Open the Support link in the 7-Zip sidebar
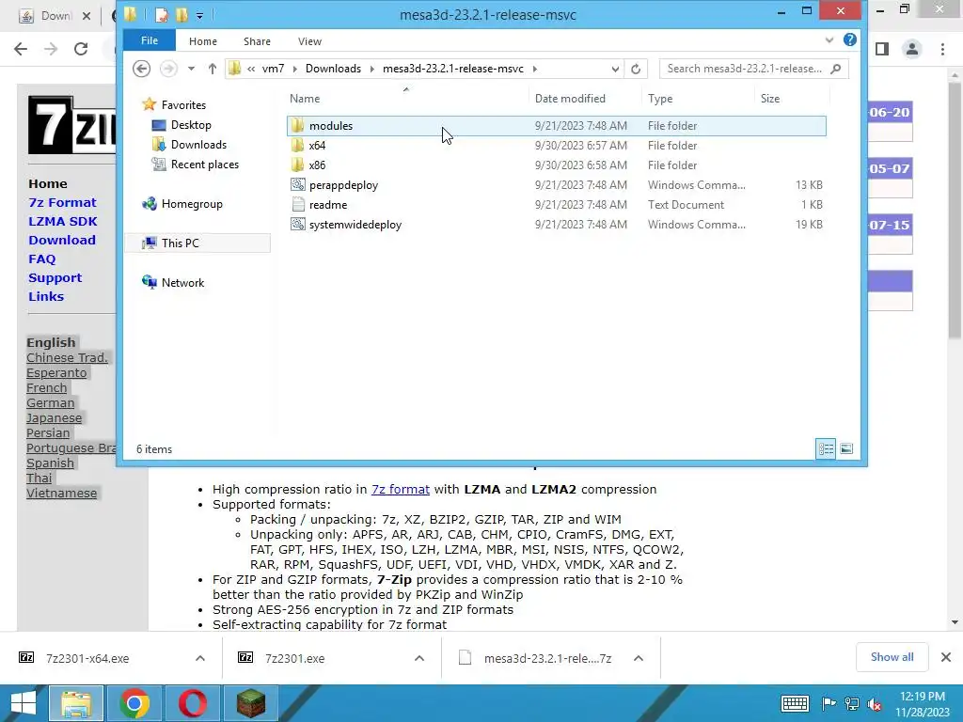963x722 pixels. (x=55, y=278)
